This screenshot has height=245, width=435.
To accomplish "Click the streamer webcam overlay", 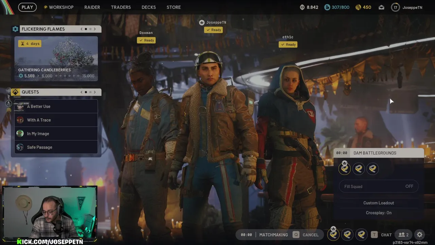I will [x=50, y=213].
